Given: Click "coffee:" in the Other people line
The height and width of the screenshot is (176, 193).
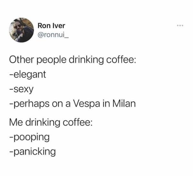Looking at the screenshot, I should [121, 60].
